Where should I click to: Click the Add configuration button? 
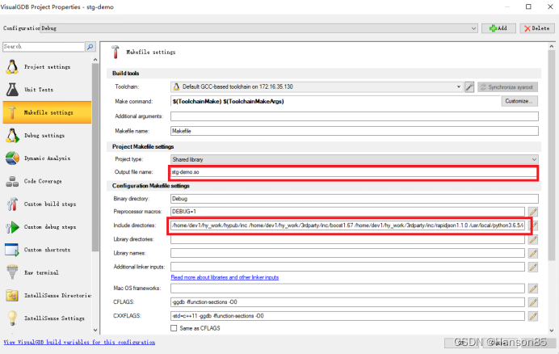point(498,28)
